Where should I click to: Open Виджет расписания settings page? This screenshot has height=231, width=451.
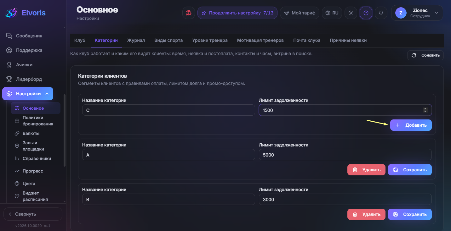pyautogui.click(x=36, y=196)
